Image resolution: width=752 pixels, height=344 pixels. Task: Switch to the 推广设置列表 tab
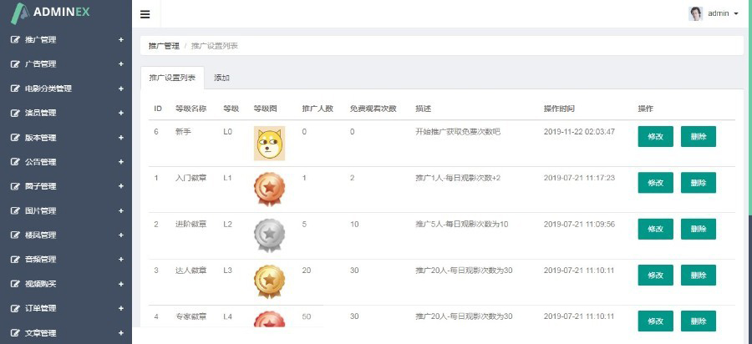172,78
